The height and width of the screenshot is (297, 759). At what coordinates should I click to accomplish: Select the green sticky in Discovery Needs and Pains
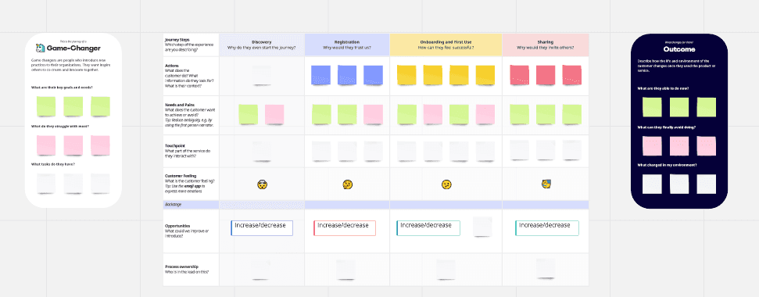pos(249,114)
